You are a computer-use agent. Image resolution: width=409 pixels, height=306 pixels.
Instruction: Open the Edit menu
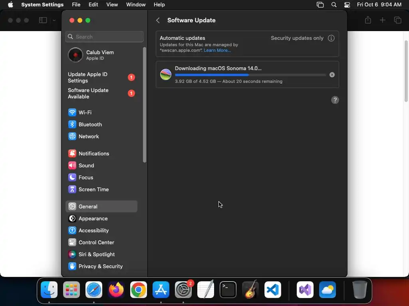pyautogui.click(x=93, y=5)
